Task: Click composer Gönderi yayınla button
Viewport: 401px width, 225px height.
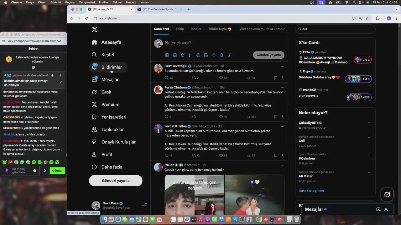Action: coord(269,55)
